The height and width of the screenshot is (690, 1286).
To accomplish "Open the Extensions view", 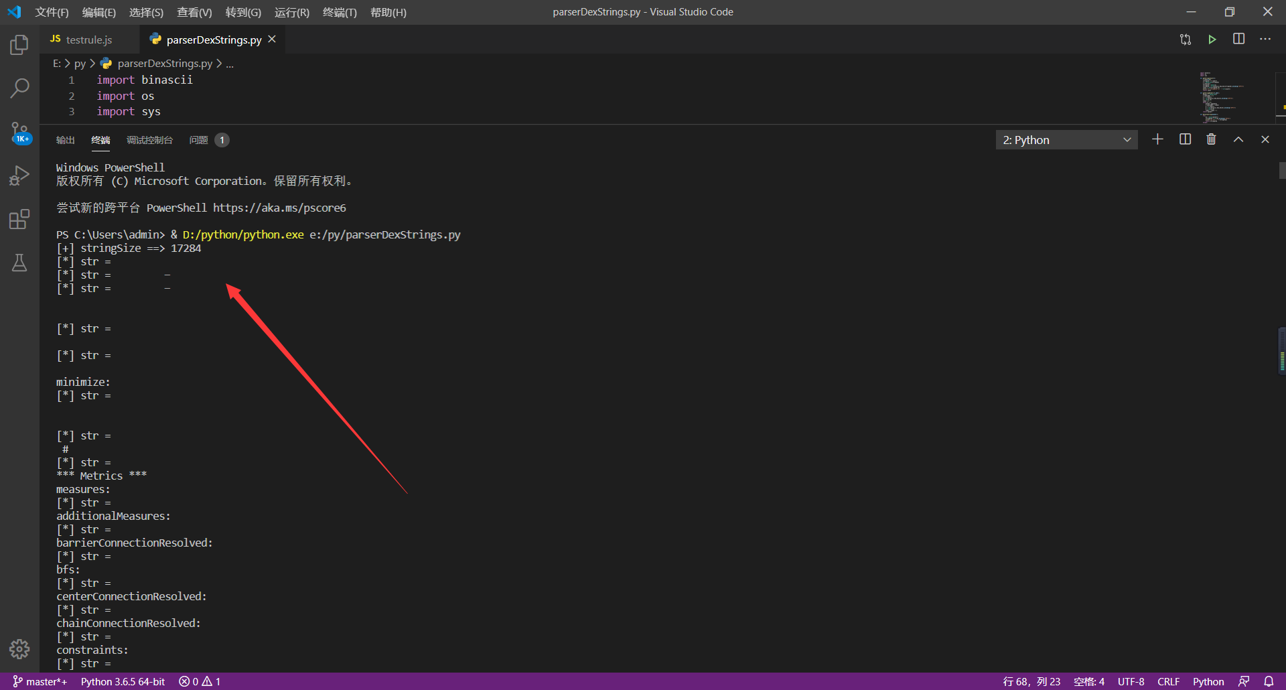I will [x=19, y=219].
